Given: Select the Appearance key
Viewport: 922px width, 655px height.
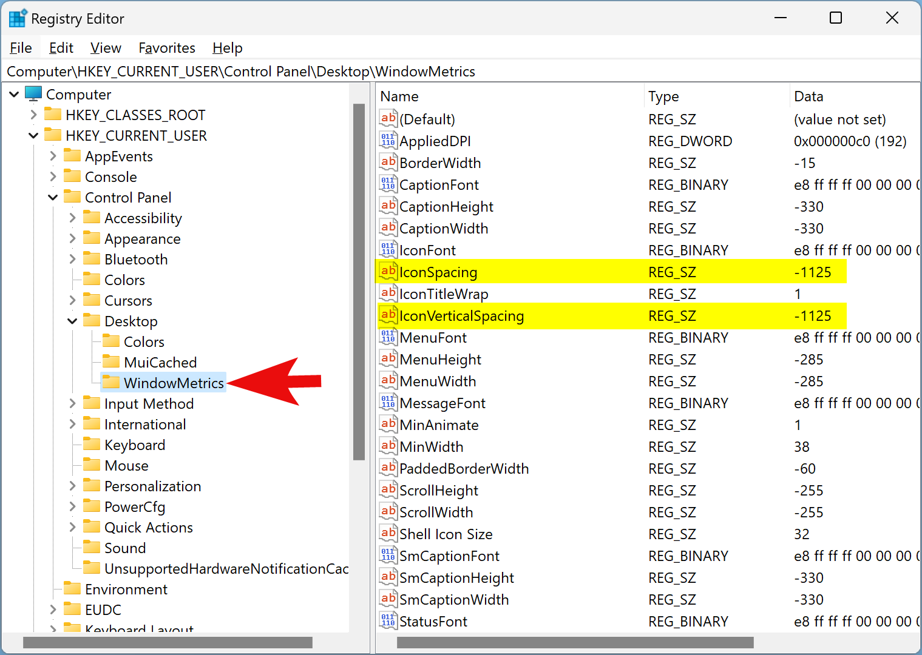Looking at the screenshot, I should coord(143,238).
